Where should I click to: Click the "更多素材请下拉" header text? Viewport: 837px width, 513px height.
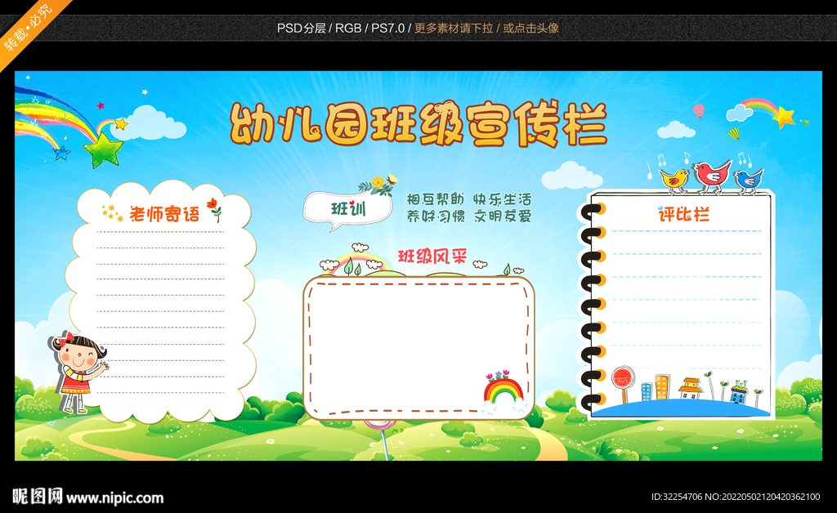[x=454, y=29]
